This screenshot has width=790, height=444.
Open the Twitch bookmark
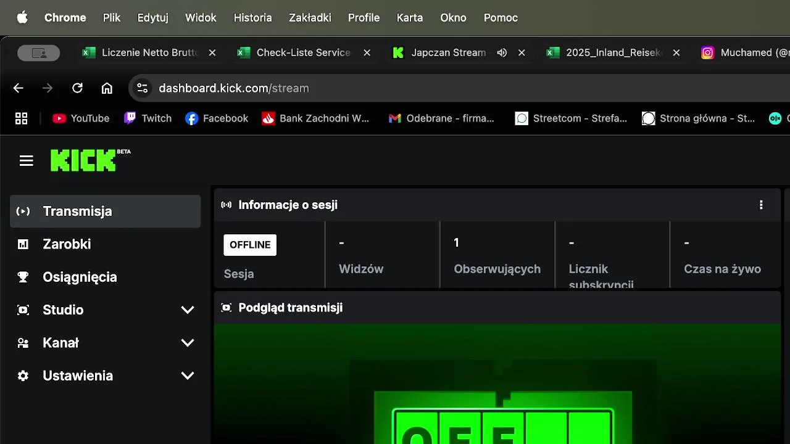pyautogui.click(x=148, y=118)
